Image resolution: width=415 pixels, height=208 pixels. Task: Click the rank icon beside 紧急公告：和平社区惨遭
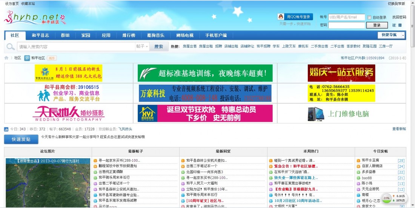tap(271, 166)
